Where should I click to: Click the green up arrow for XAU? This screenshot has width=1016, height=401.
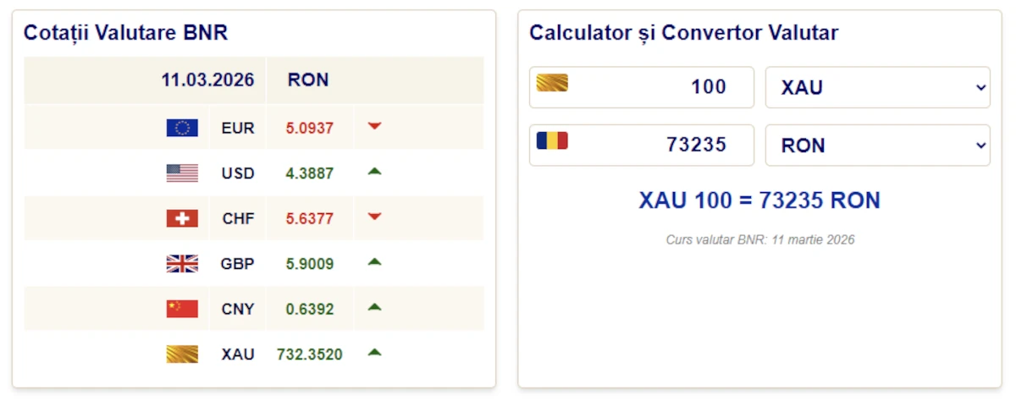(x=375, y=353)
